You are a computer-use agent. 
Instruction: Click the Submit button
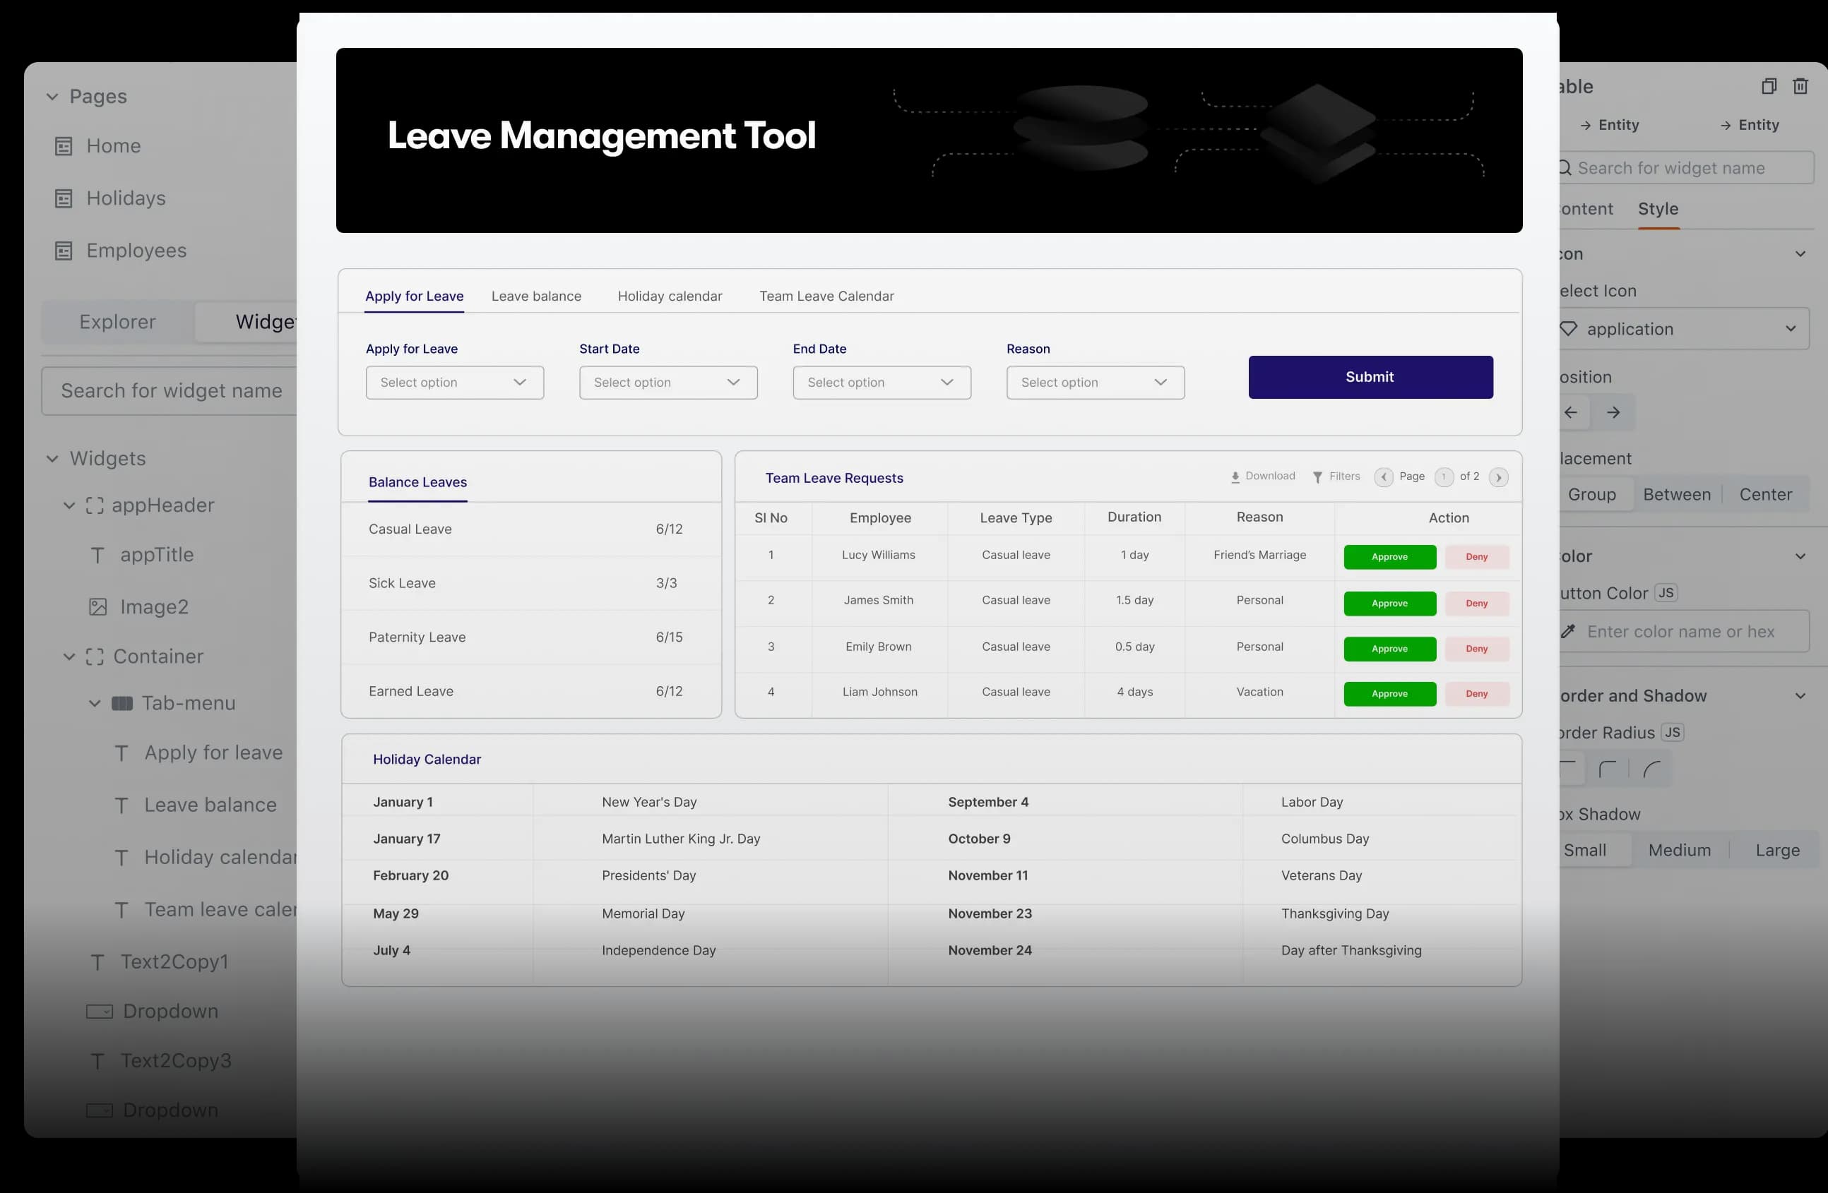pos(1370,377)
